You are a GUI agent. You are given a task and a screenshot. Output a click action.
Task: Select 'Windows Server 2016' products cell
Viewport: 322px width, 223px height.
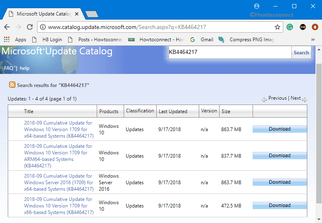click(109, 182)
